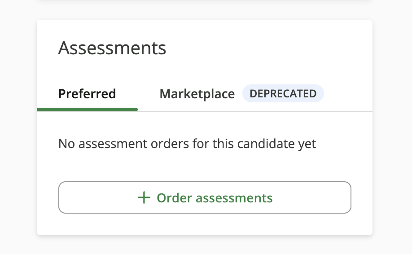Select the word Marketplace in tab bar

coord(197,94)
